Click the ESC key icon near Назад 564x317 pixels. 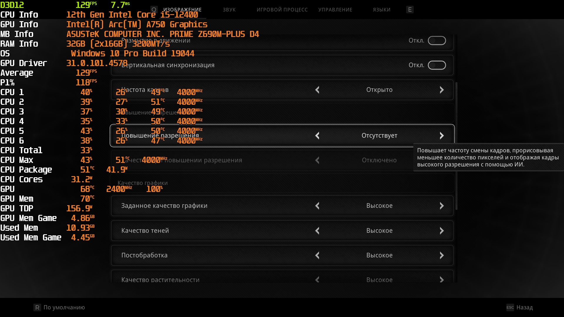tap(510, 307)
